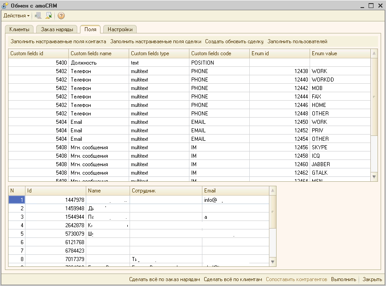
Task: Click the fields table scrollbar thumb
Action: click(374, 97)
